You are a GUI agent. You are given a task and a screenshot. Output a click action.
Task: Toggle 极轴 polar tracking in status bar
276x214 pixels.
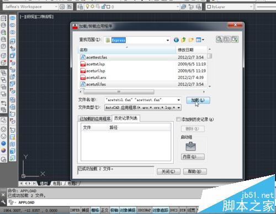click(x=114, y=210)
